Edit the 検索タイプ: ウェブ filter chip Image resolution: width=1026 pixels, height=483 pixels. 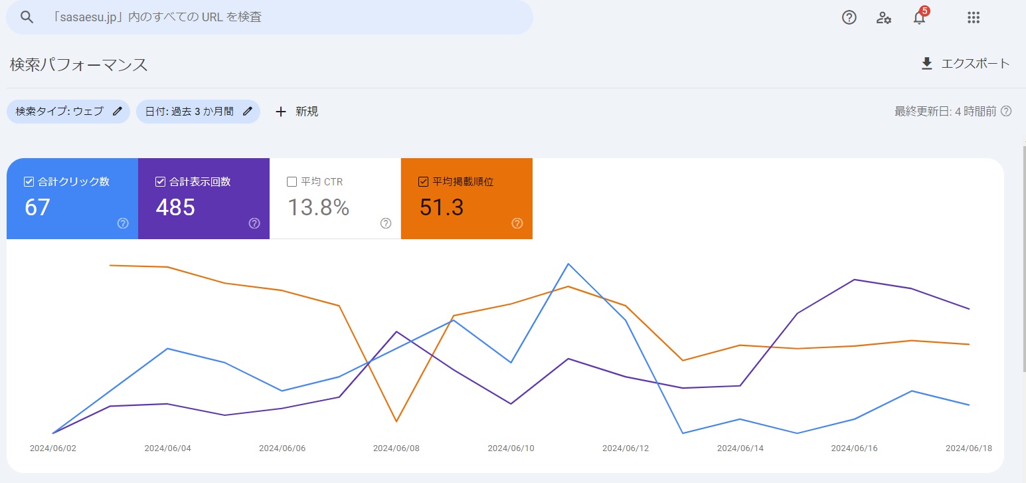(x=68, y=112)
